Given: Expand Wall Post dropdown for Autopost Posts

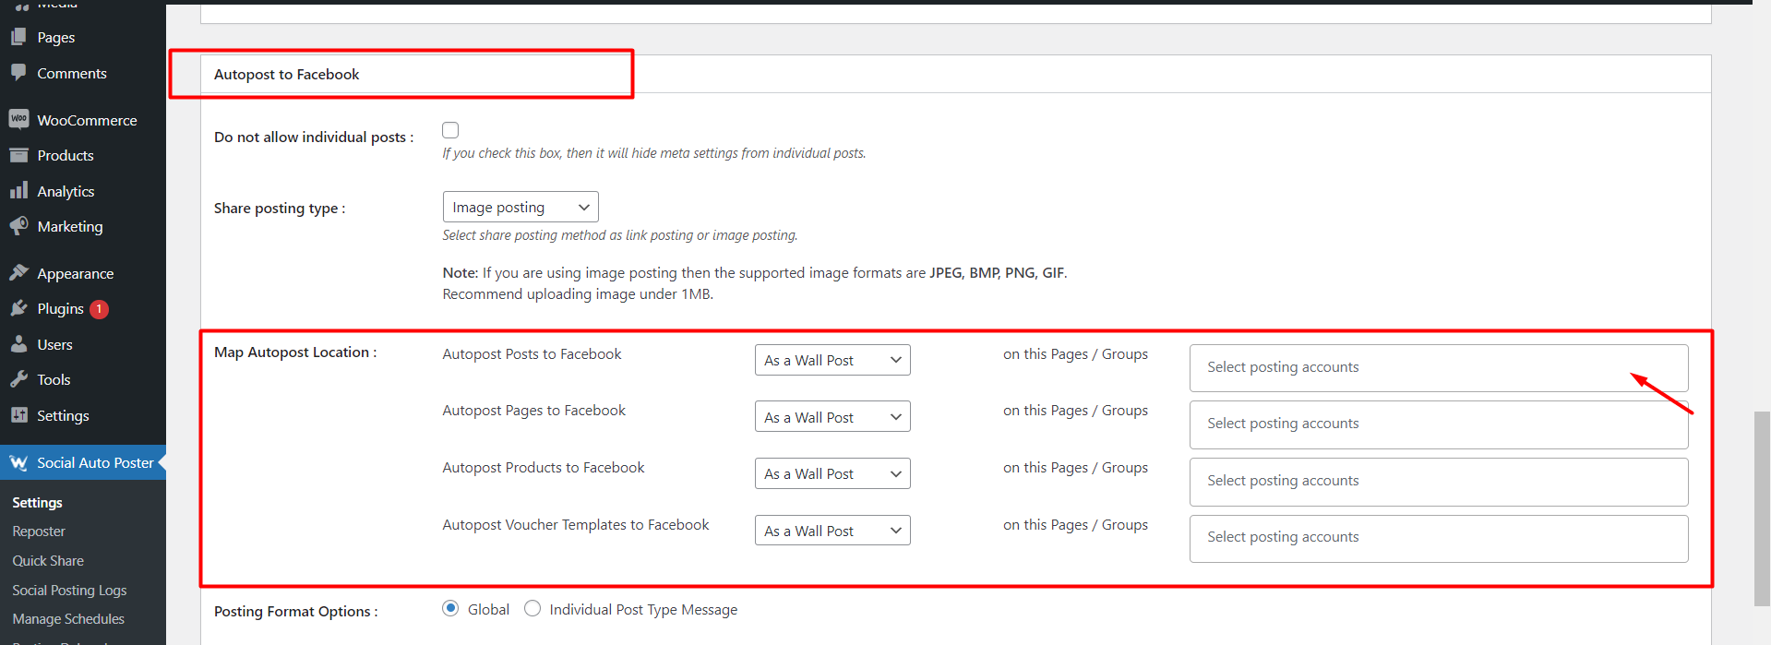Looking at the screenshot, I should pos(832,360).
